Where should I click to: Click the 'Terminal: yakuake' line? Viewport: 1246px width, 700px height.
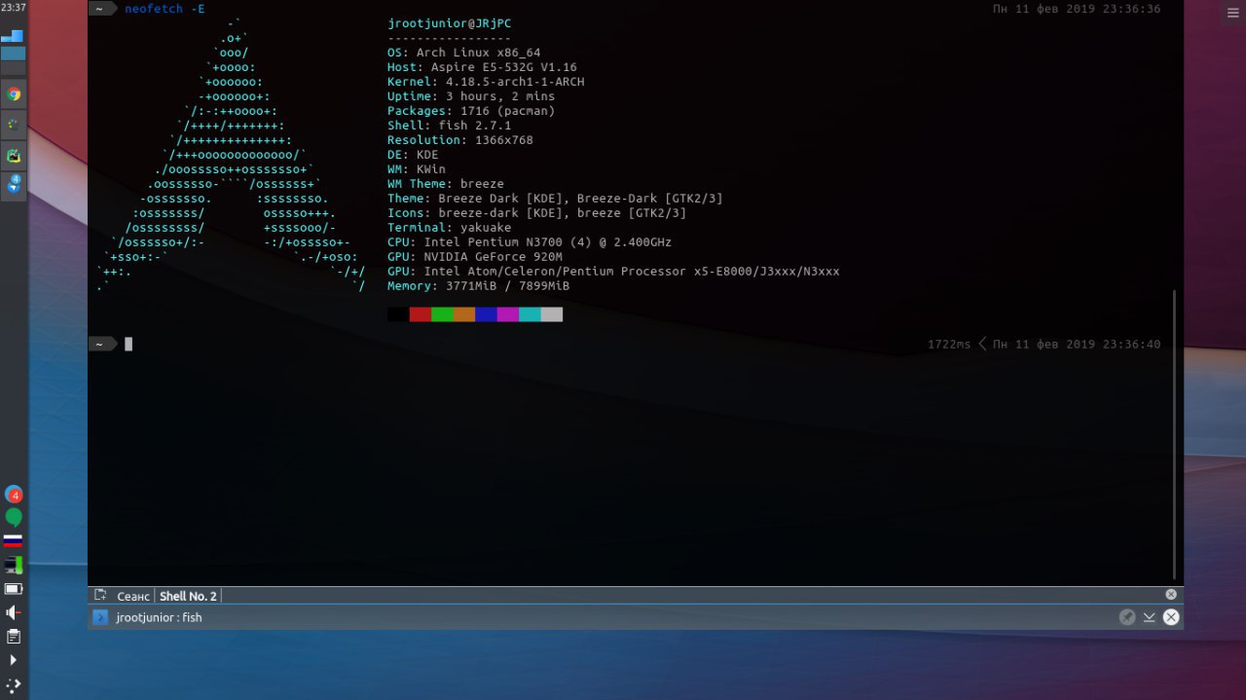(449, 228)
